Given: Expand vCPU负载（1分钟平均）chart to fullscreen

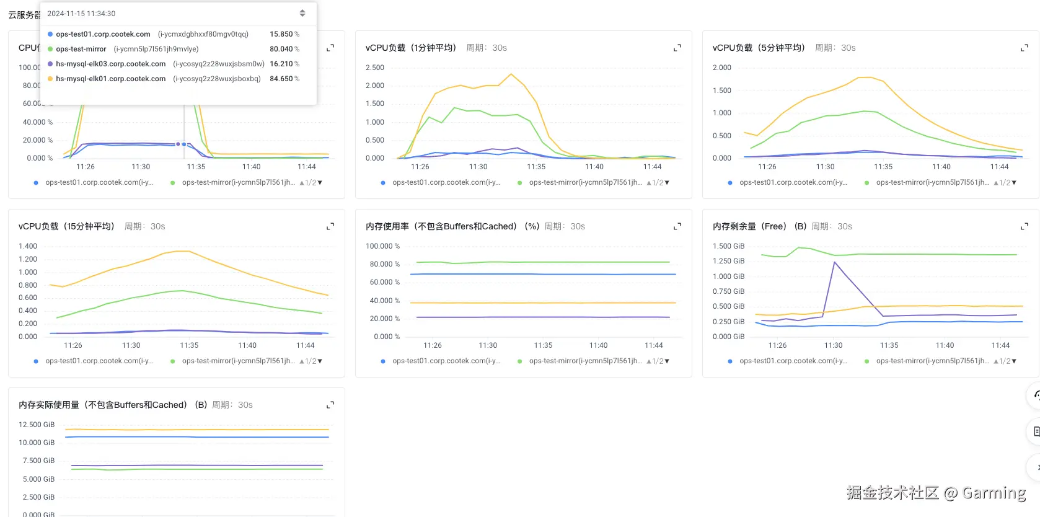Looking at the screenshot, I should (x=677, y=48).
